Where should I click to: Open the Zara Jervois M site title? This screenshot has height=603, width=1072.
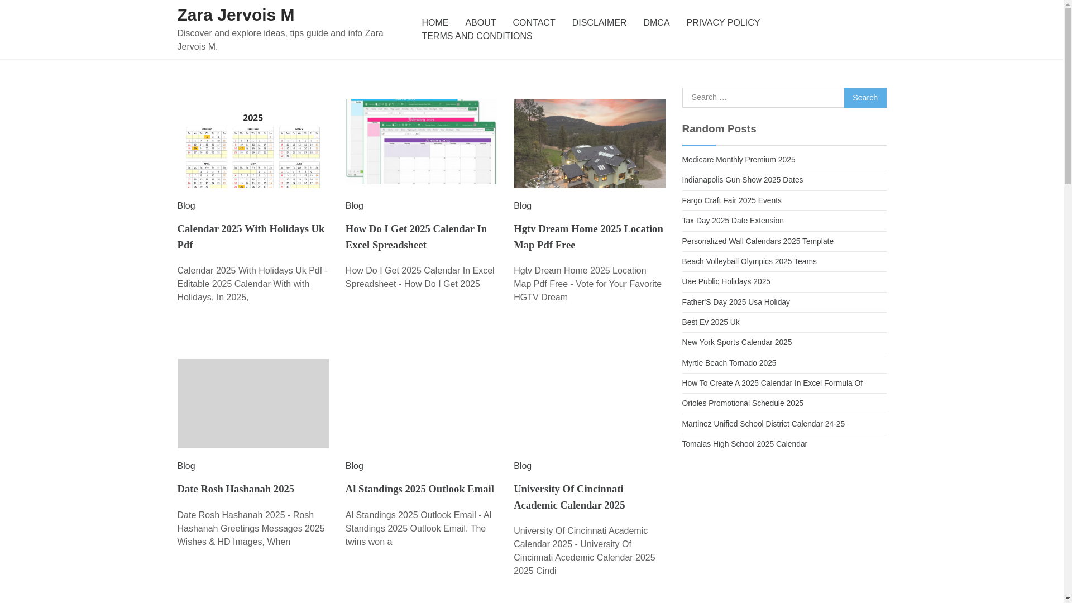pos(236,15)
